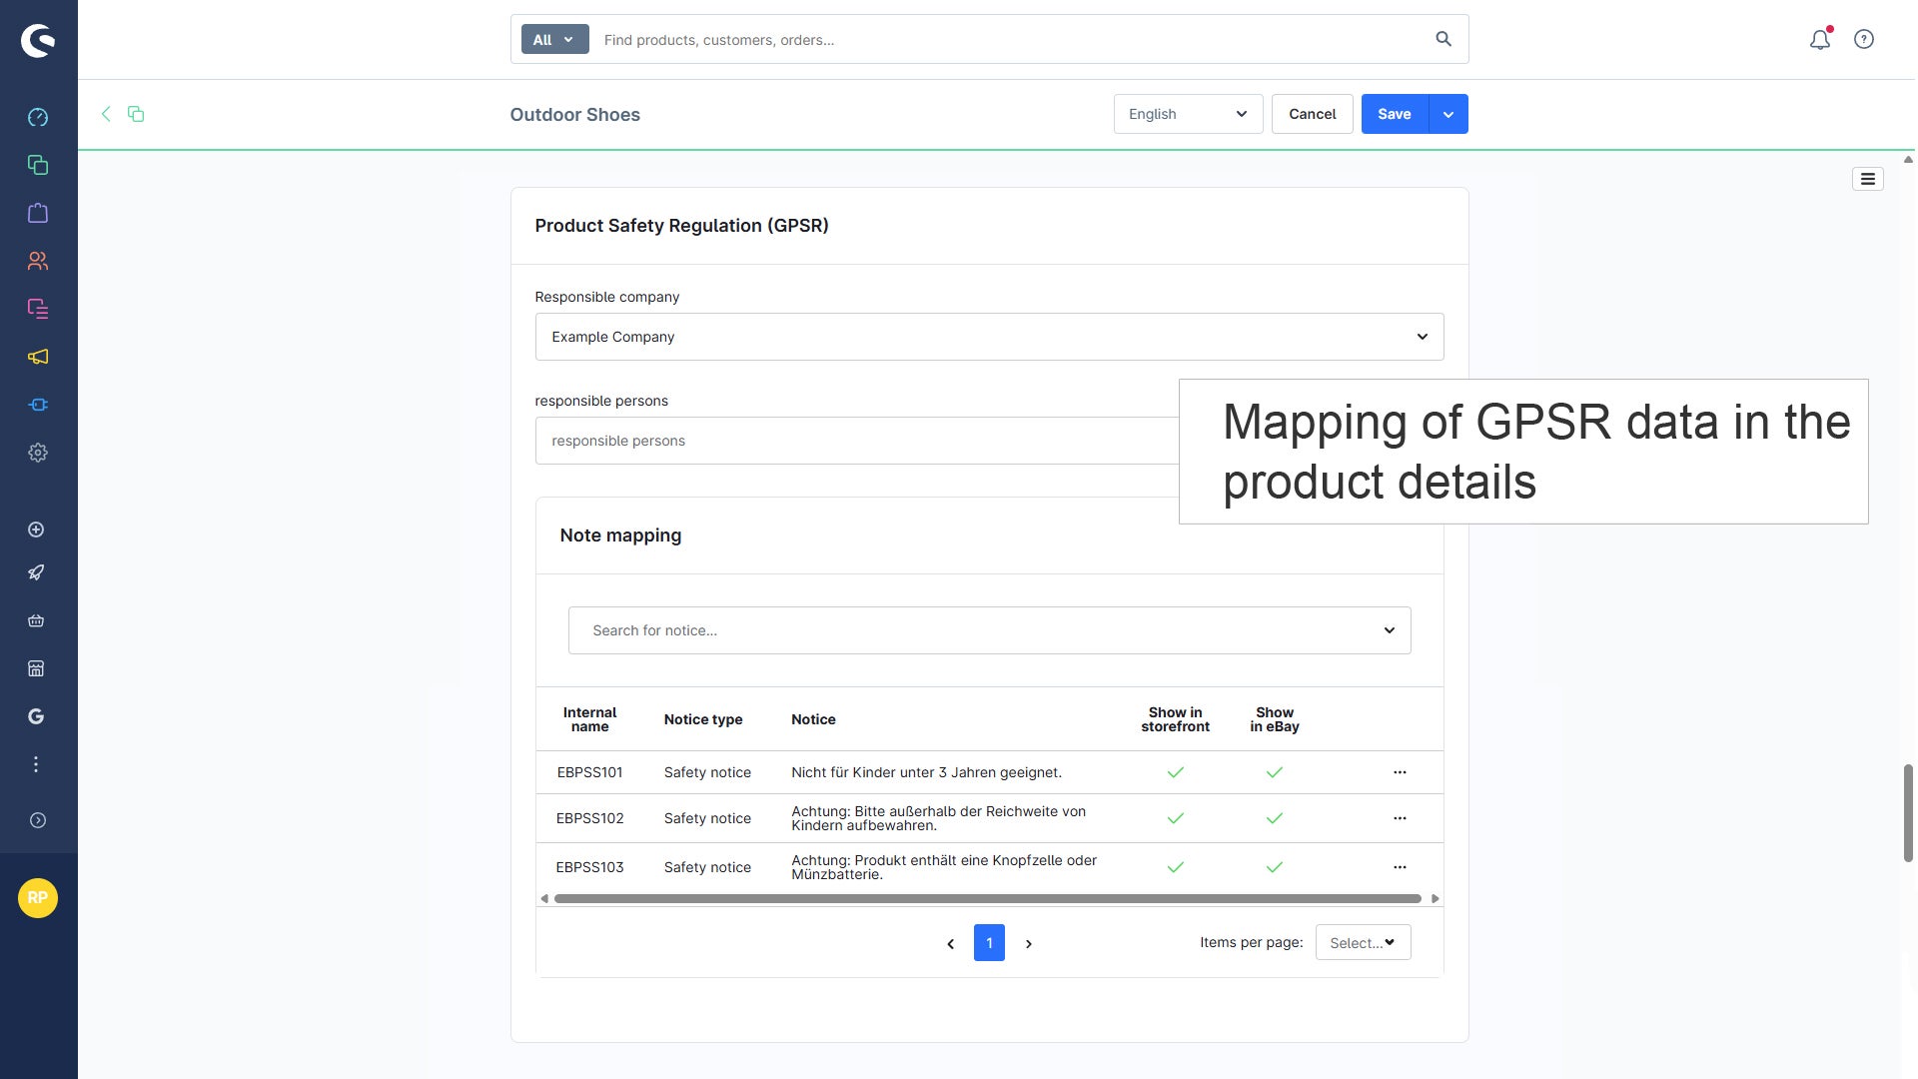The width and height of the screenshot is (1918, 1079).
Task: Click the basket sidebar icon
Action: (x=36, y=620)
